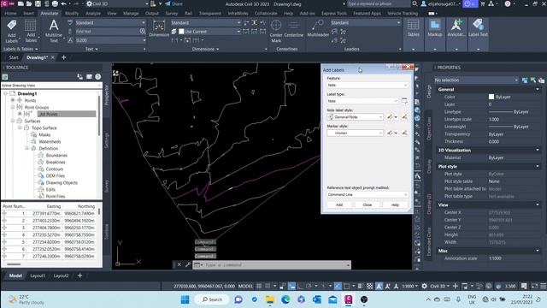Click the Share button in title bar
Viewport: 547px width, 308px height.
[x=174, y=3]
